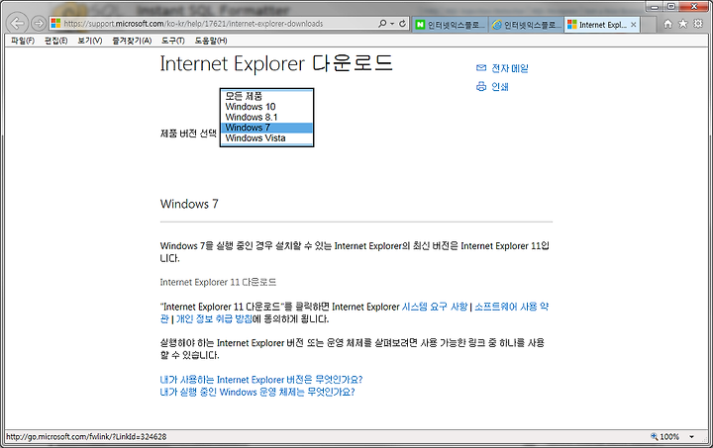Choose Windows 7 in the version list
The width and height of the screenshot is (713, 448).
point(267,128)
